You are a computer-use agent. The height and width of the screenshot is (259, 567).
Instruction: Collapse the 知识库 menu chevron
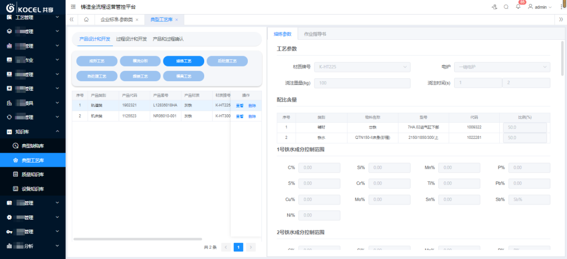[x=57, y=132]
